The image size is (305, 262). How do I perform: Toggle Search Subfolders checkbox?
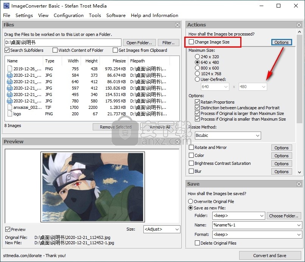pyautogui.click(x=7, y=50)
